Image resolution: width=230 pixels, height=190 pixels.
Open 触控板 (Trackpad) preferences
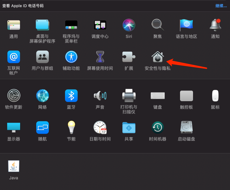click(186, 96)
